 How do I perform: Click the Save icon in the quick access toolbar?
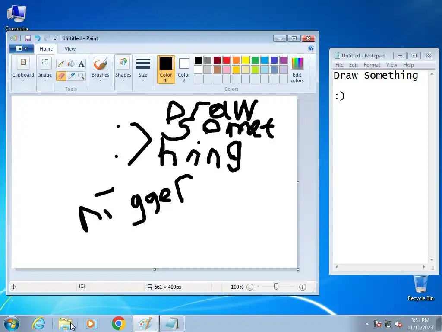28,38
